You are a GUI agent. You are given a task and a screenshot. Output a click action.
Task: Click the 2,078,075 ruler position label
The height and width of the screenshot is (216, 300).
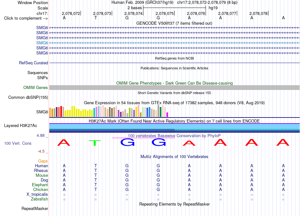(165, 13)
